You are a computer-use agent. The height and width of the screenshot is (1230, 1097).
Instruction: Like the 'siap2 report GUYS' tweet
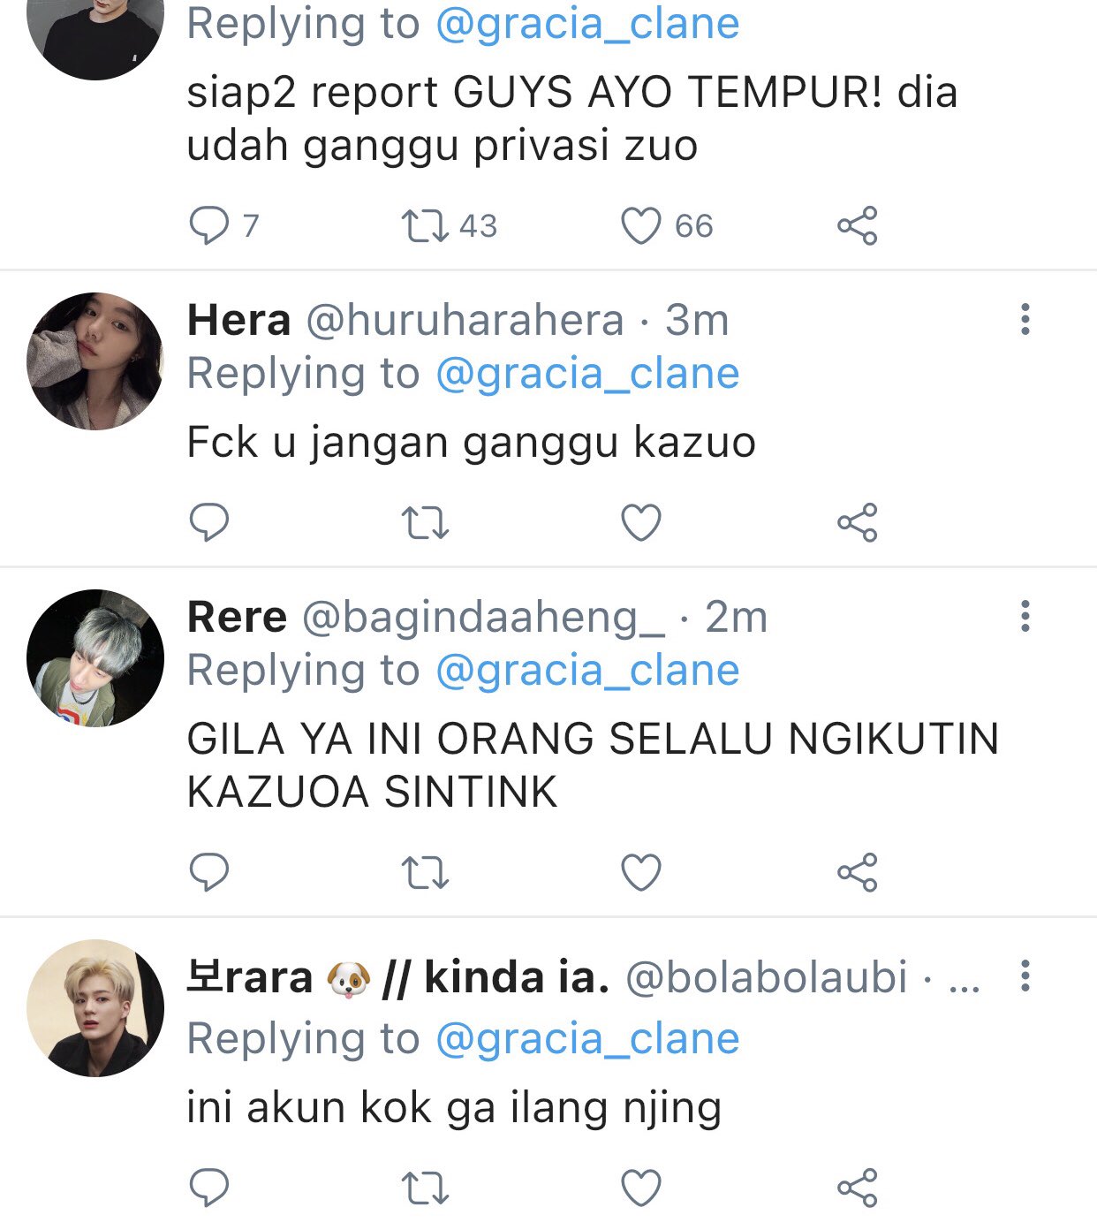pos(640,226)
